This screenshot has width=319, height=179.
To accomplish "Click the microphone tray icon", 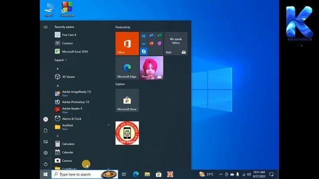I will click(x=238, y=175).
